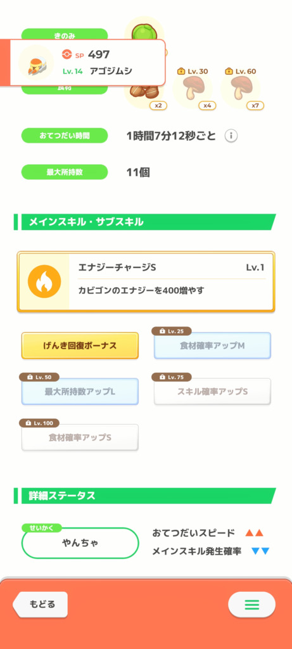Tap locked 食材確率アップM sub skill
The height and width of the screenshot is (649, 292).
click(x=212, y=345)
